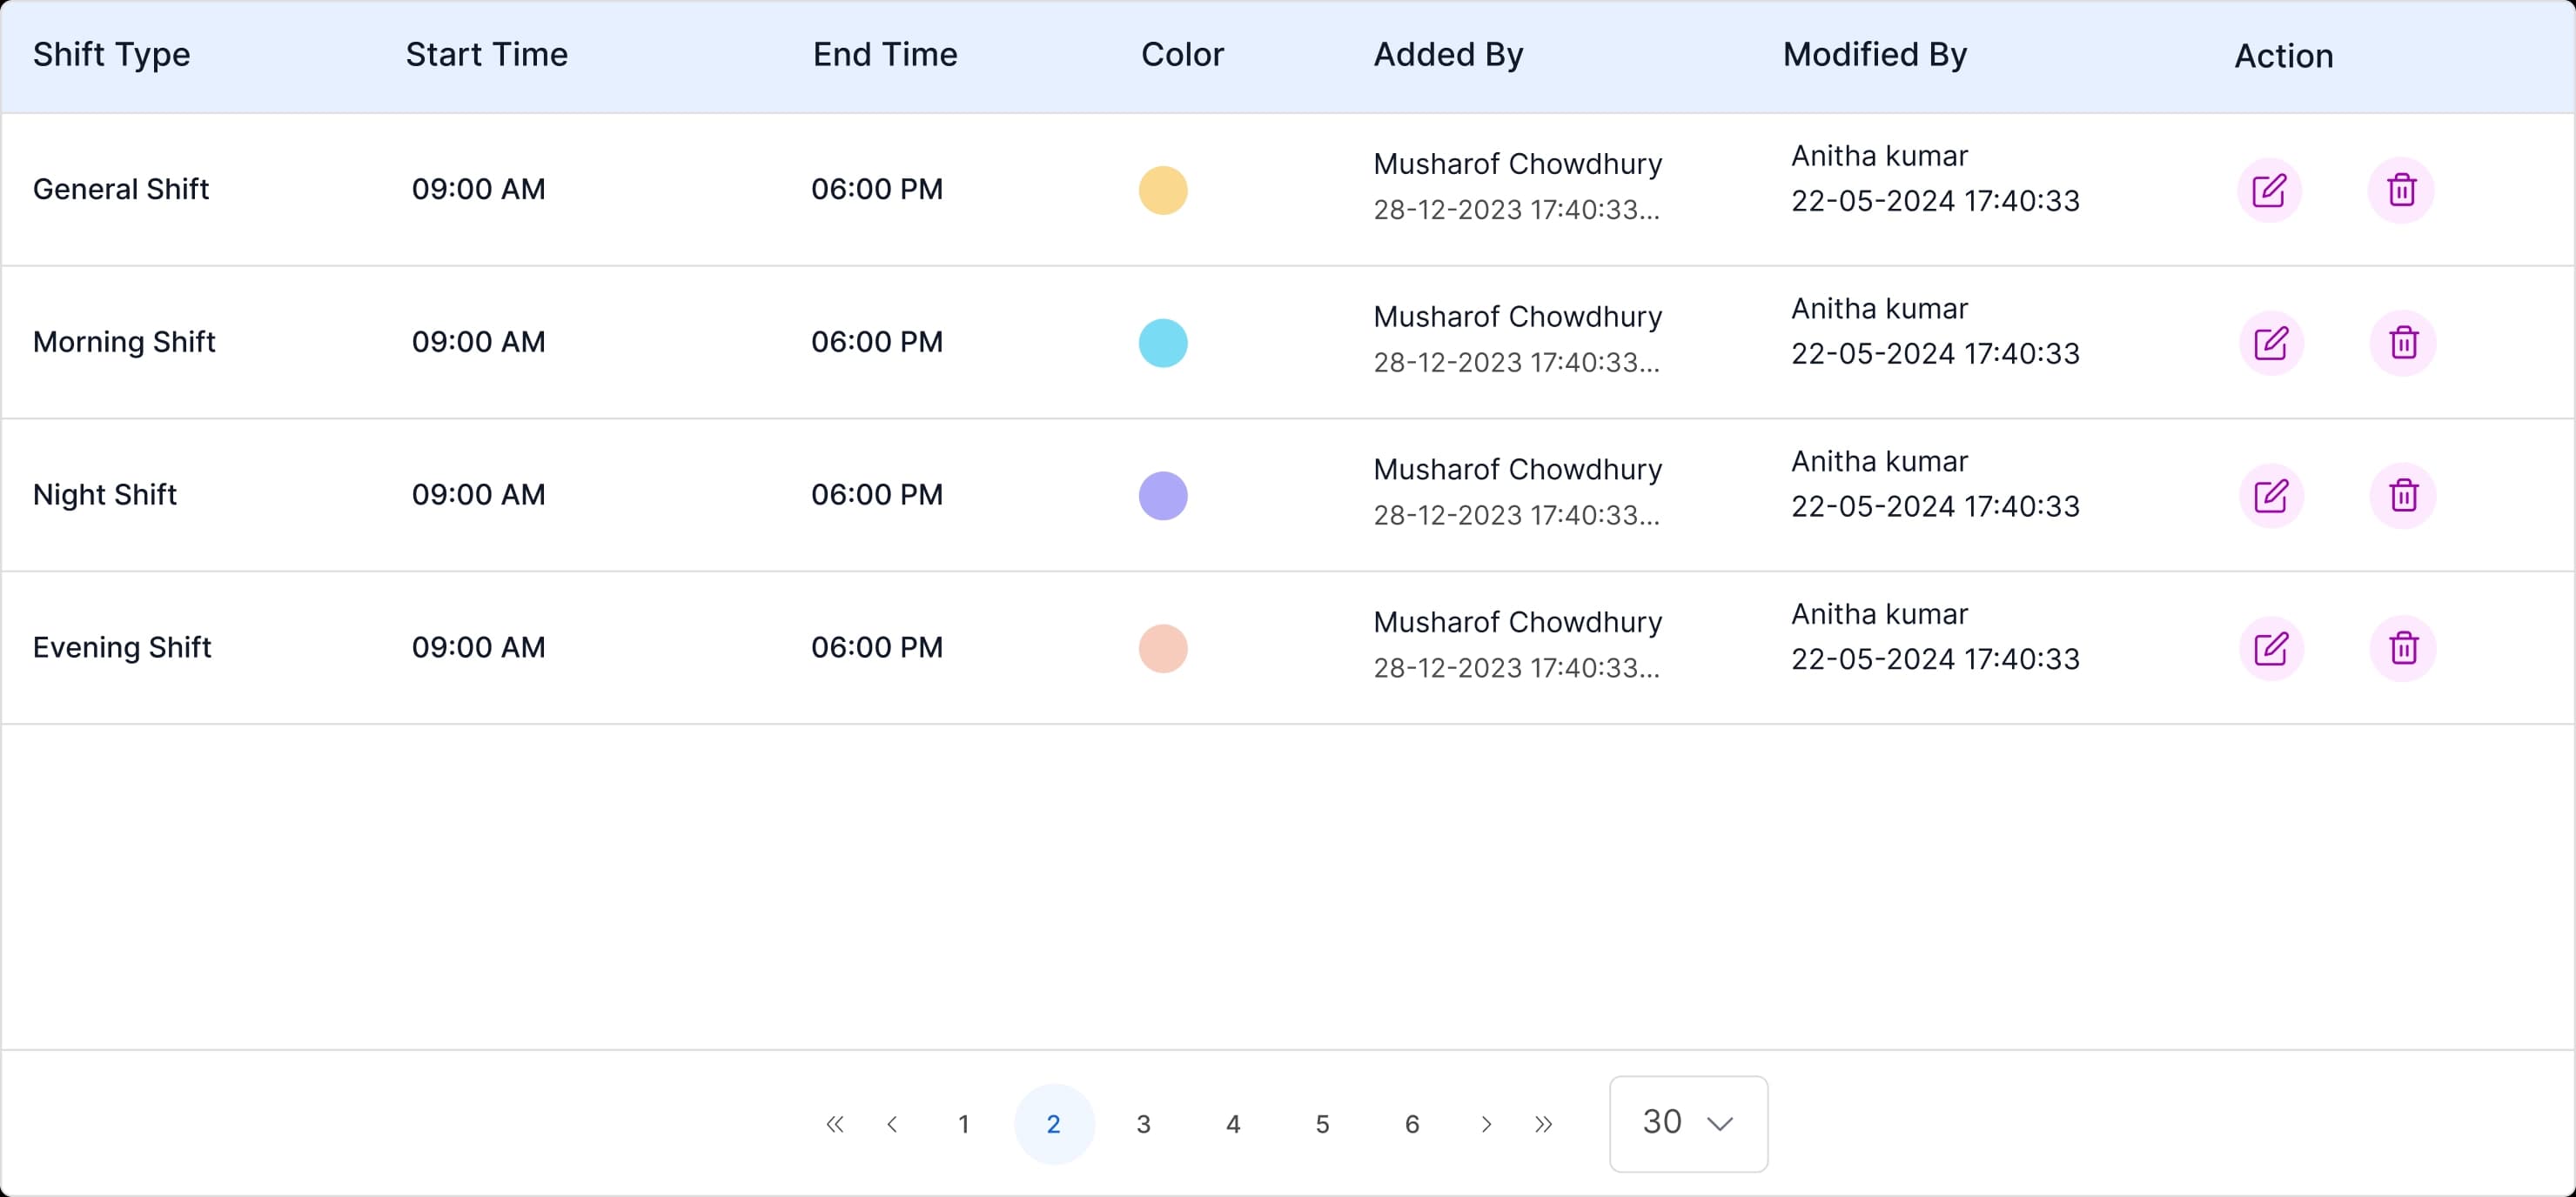Select page 4 in pagination
The image size is (2576, 1197).
click(1233, 1123)
